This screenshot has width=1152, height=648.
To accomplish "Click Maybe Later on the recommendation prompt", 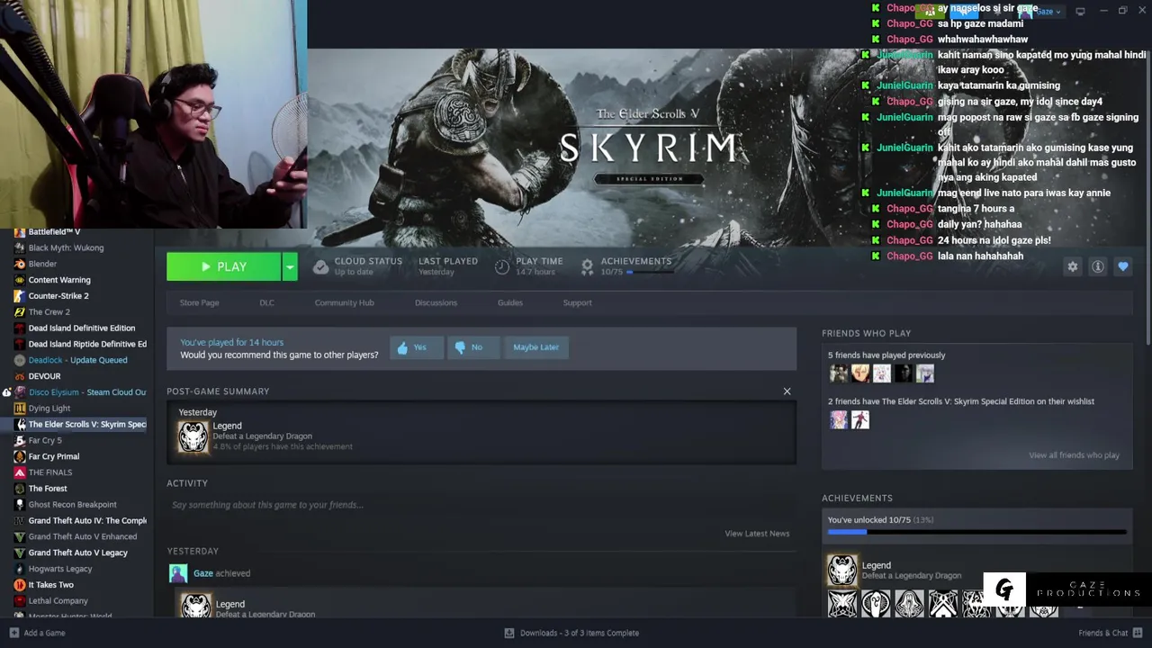I will pyautogui.click(x=535, y=347).
